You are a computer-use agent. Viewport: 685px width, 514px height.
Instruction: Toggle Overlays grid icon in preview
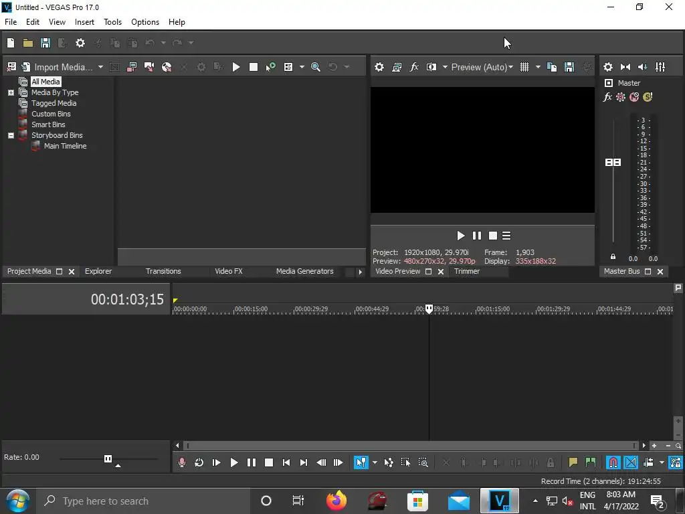pos(524,67)
